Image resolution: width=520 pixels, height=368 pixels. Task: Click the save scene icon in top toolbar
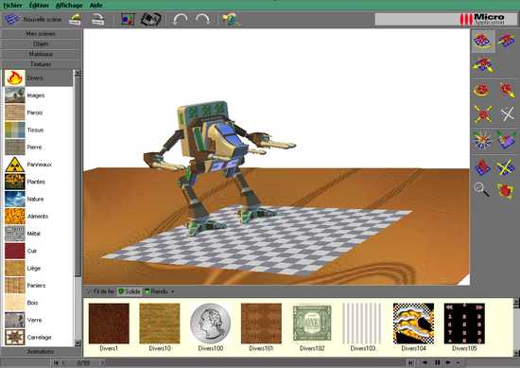97,19
